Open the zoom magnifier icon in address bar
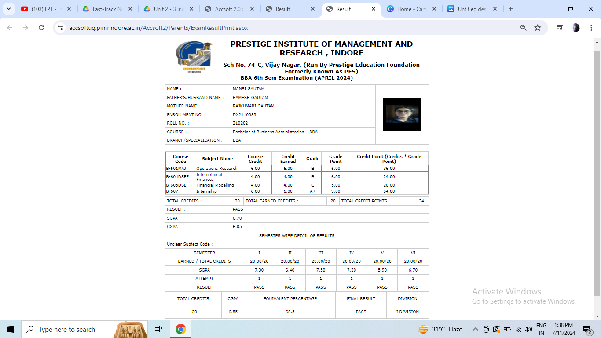This screenshot has width=601, height=338. [x=523, y=28]
